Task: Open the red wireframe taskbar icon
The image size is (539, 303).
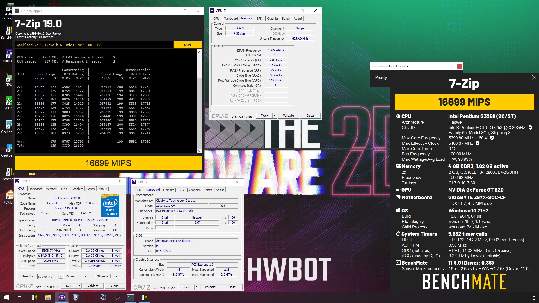Action: pyautogui.click(x=89, y=297)
